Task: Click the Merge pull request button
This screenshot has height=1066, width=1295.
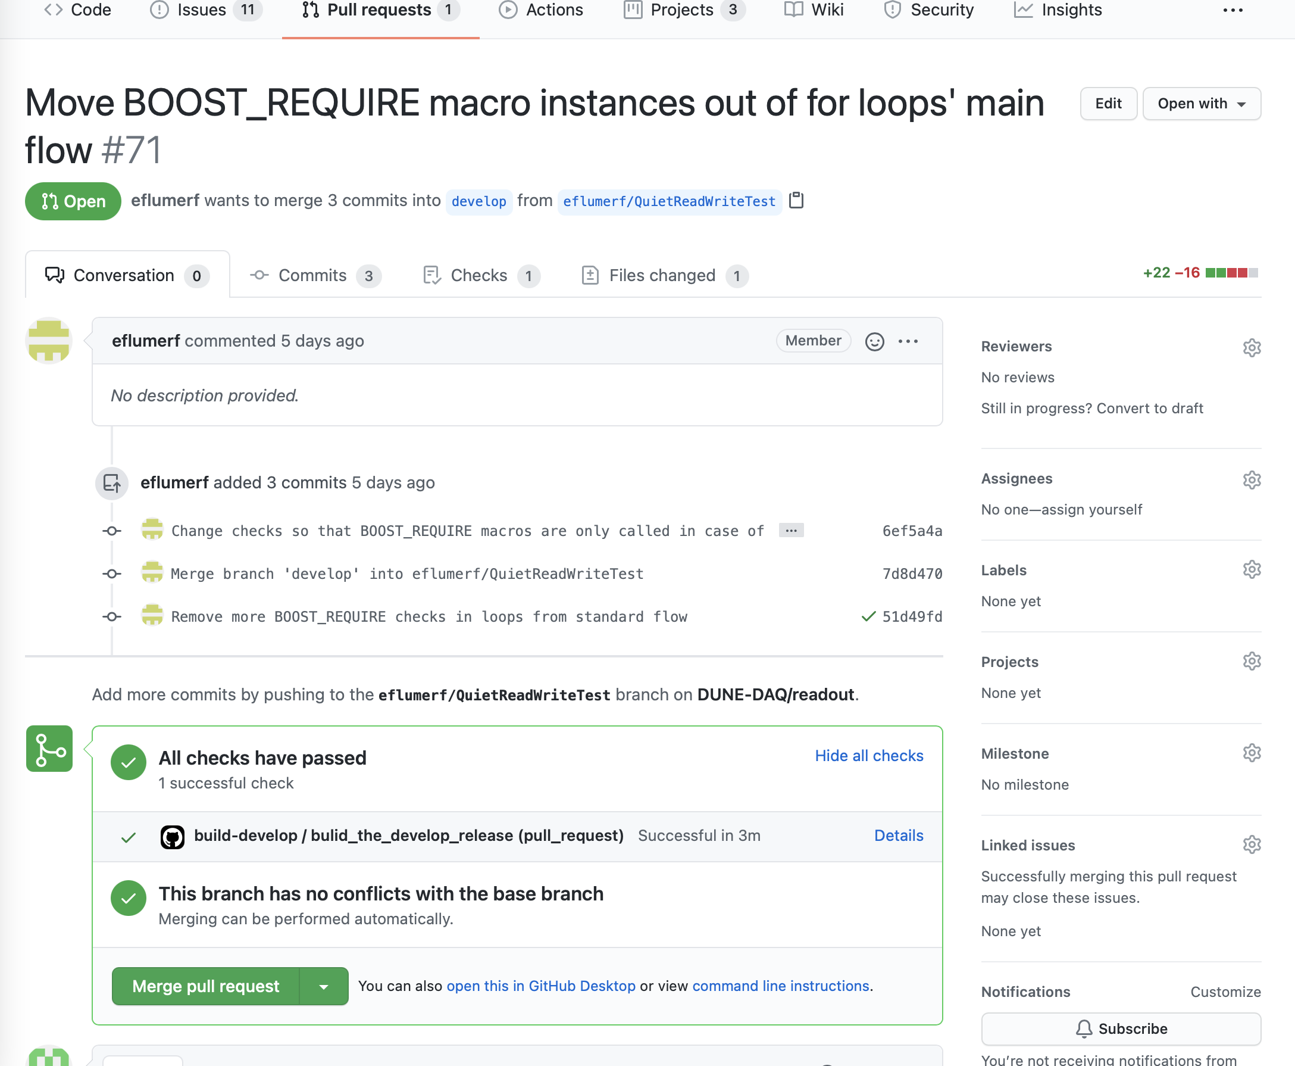Action: [x=205, y=987]
